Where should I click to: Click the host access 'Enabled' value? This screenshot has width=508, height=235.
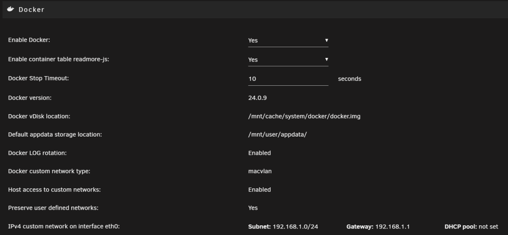pos(260,190)
